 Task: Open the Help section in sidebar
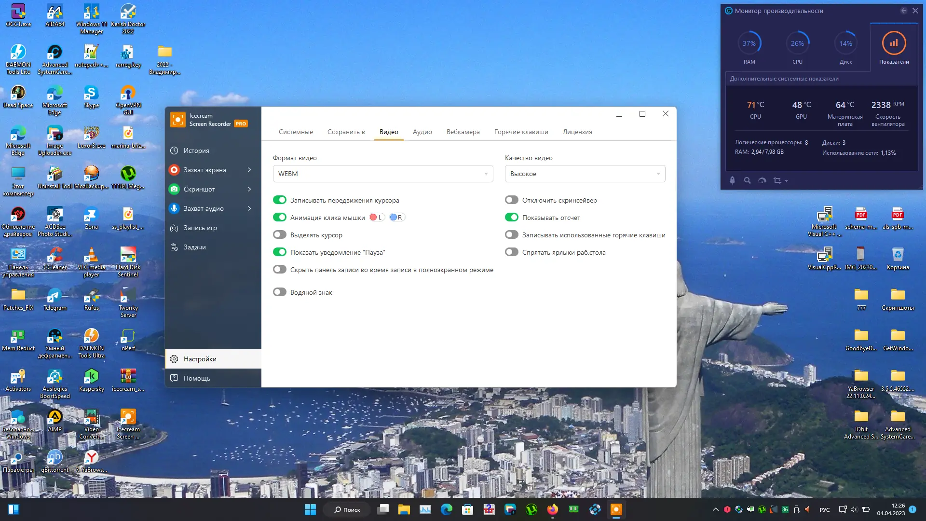pos(197,378)
